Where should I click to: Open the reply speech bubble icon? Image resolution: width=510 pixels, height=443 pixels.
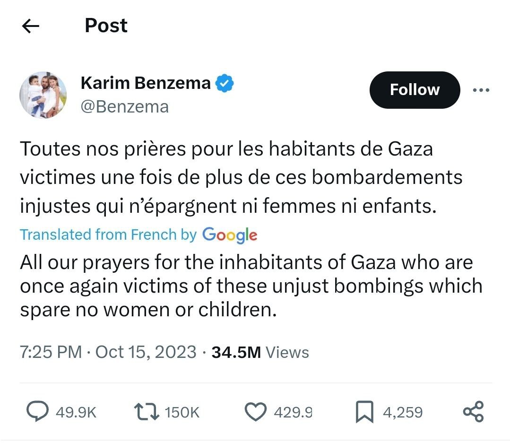point(36,412)
